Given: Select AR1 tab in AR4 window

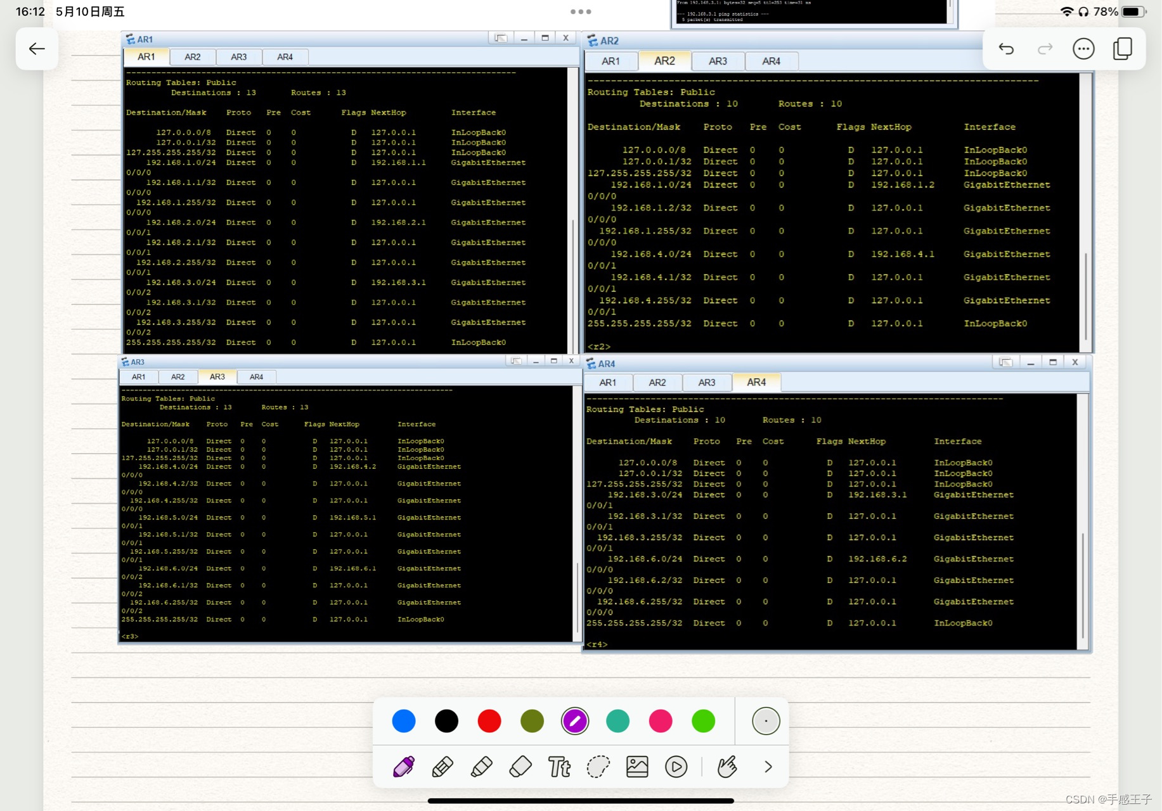Looking at the screenshot, I should pos(608,383).
